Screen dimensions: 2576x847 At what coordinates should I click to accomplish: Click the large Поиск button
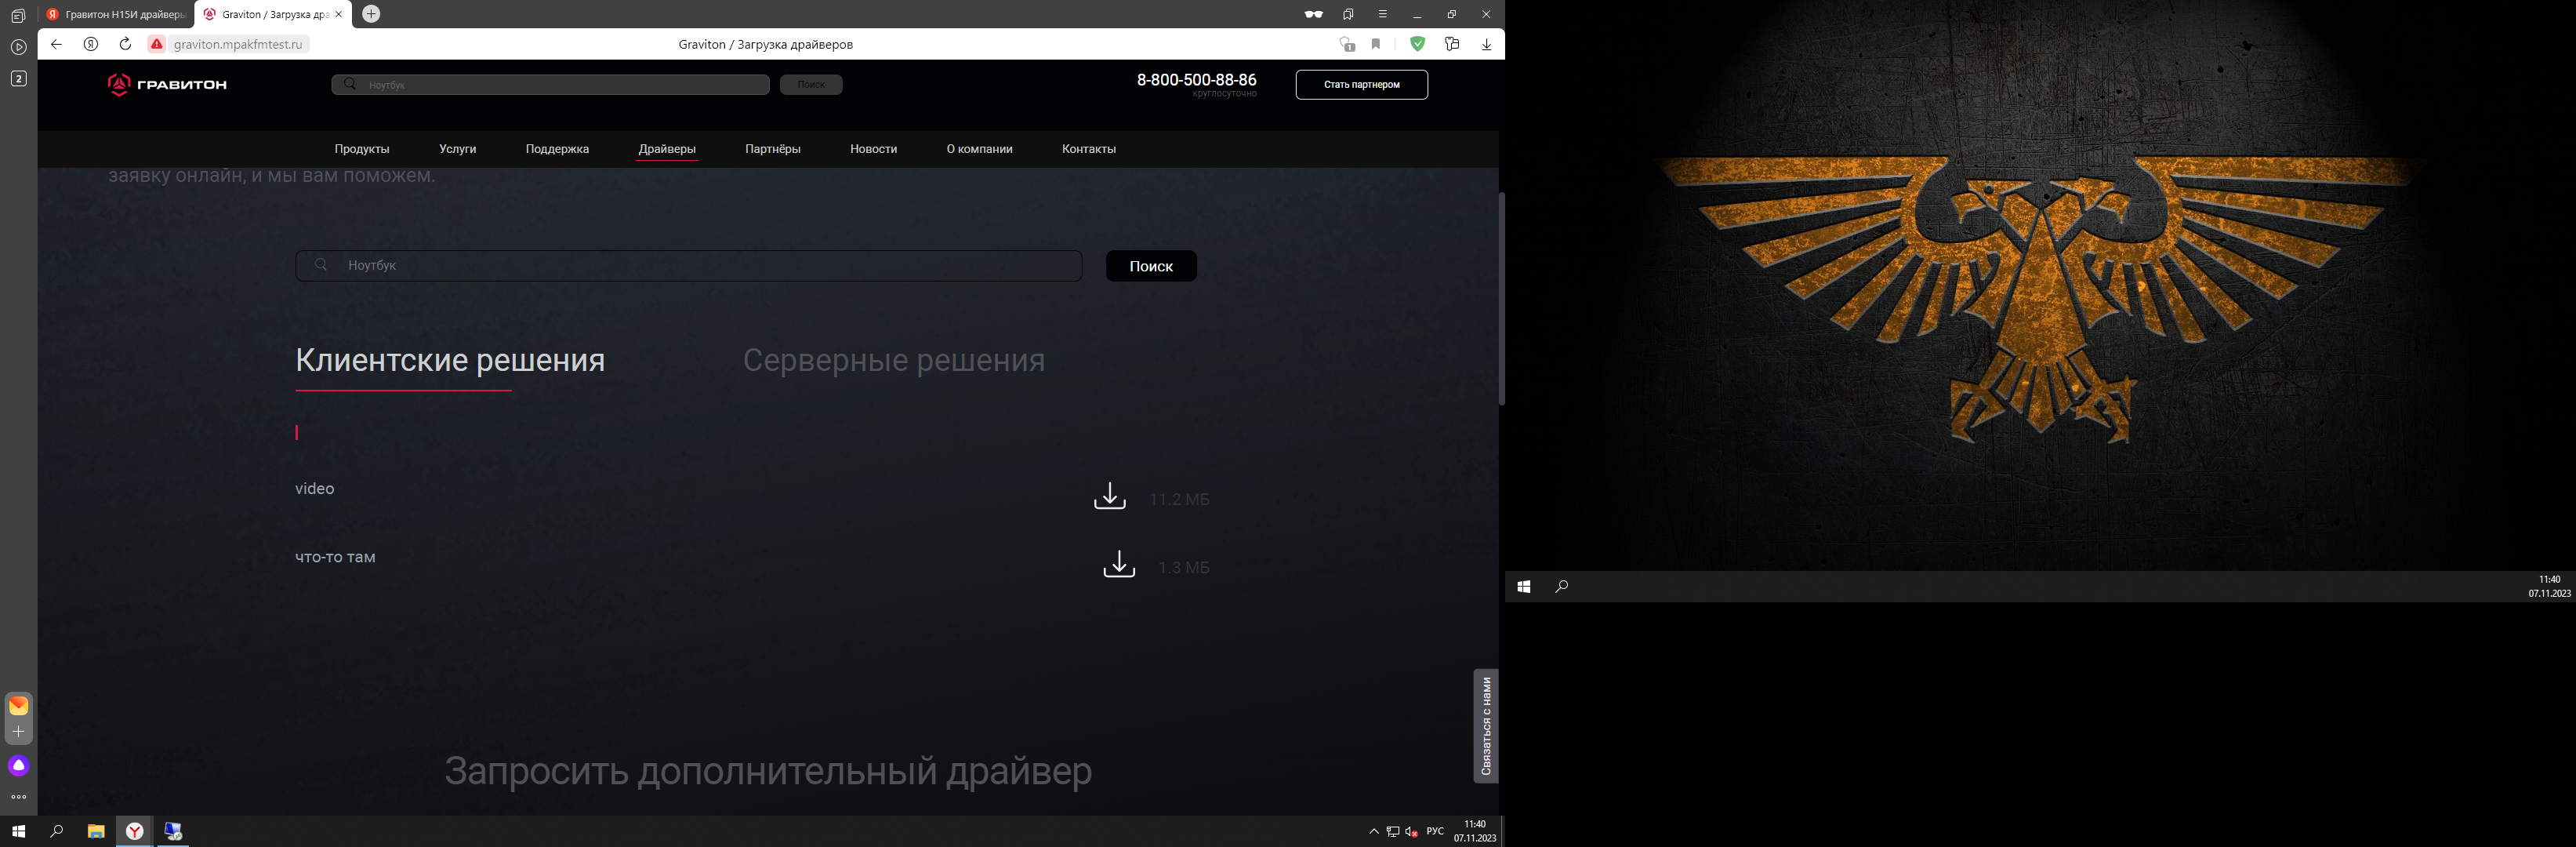coord(1151,266)
